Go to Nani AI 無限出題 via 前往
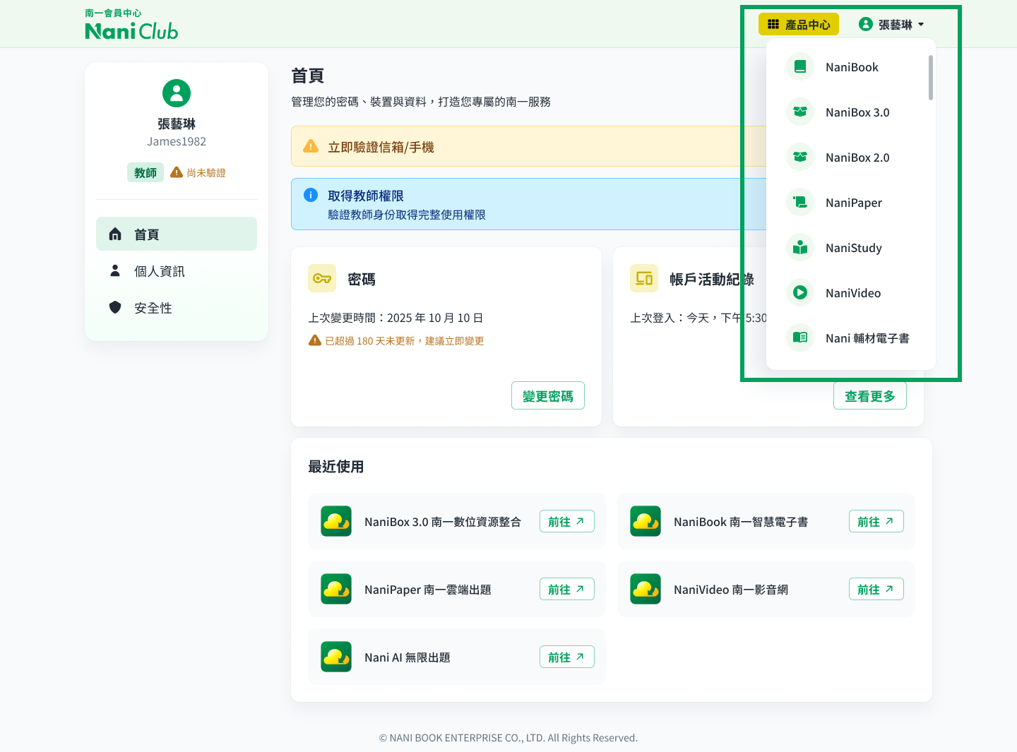 [x=567, y=657]
